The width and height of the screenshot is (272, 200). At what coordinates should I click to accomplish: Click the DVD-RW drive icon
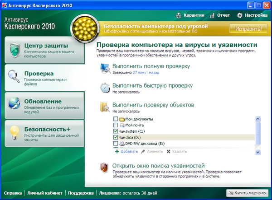[122, 144]
